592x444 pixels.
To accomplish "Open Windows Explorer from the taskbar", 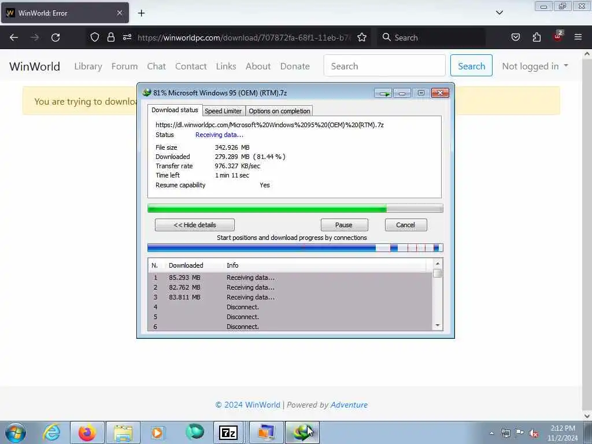I will tap(123, 432).
